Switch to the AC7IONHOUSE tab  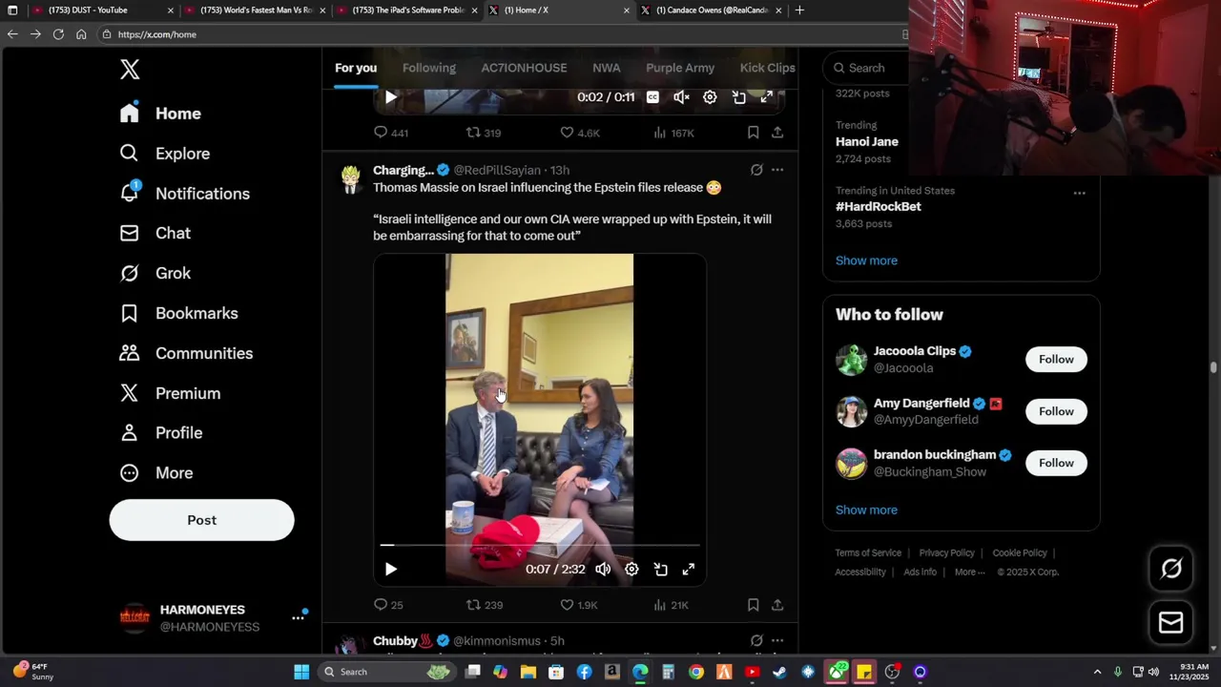point(524,68)
